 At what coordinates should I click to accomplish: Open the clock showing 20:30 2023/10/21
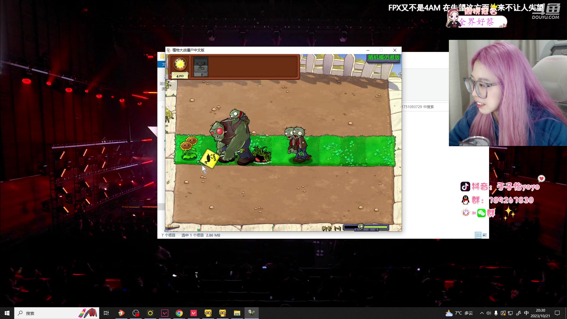point(540,313)
